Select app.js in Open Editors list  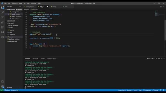pos(14,14)
